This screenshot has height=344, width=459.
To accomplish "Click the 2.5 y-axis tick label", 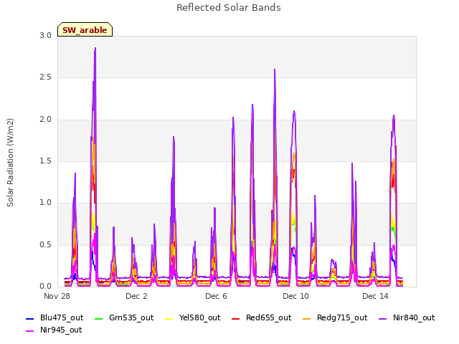I will point(45,77).
